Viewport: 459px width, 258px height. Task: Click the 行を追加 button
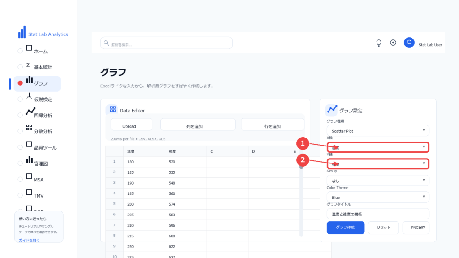pyautogui.click(x=273, y=125)
